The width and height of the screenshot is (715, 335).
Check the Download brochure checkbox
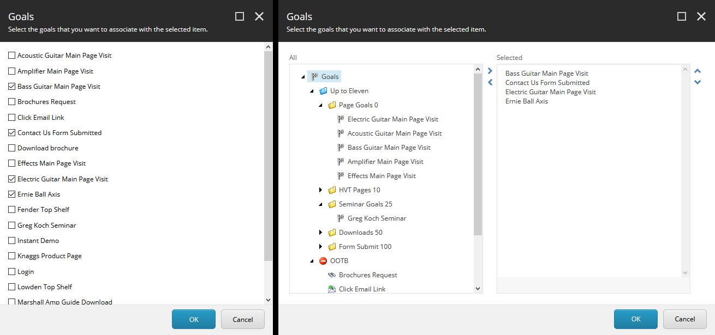coord(12,148)
